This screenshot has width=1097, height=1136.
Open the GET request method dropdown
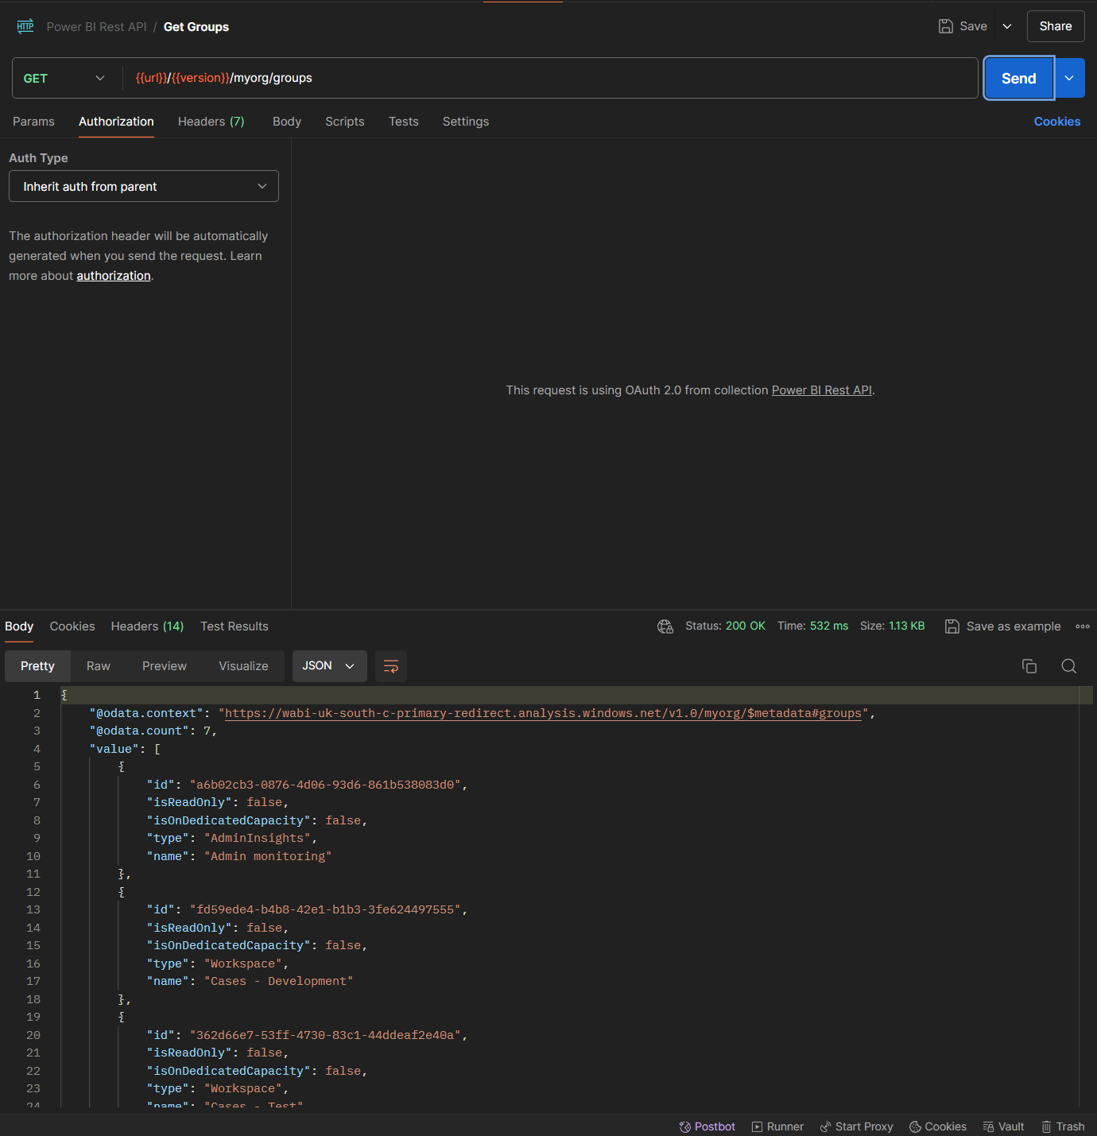coord(65,78)
